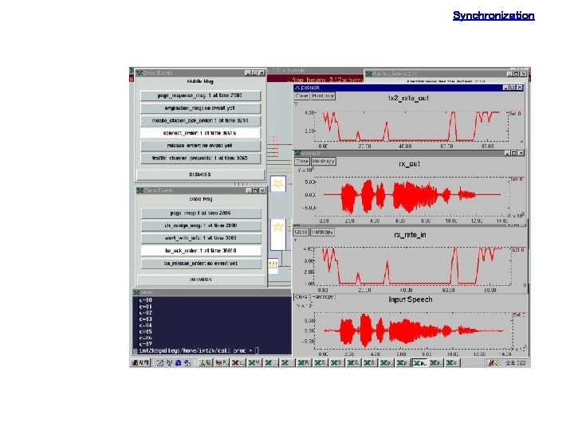The height and width of the screenshot is (430, 574).
Task: Select the ba_release_order no event yet row
Action: click(201, 264)
